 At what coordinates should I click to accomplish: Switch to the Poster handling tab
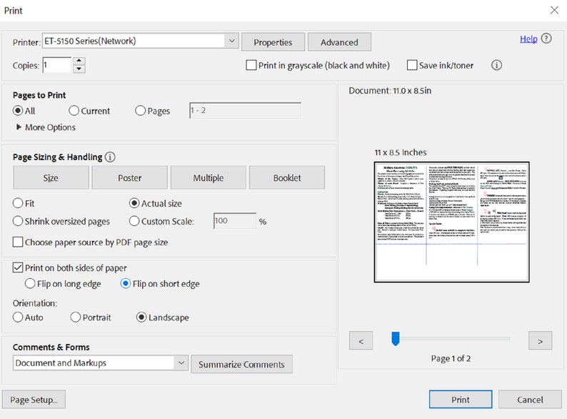129,178
